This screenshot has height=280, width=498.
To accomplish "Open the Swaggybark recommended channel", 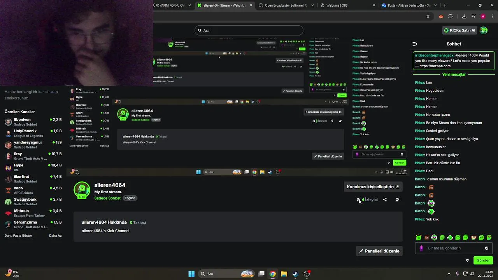I will click(33, 201).
